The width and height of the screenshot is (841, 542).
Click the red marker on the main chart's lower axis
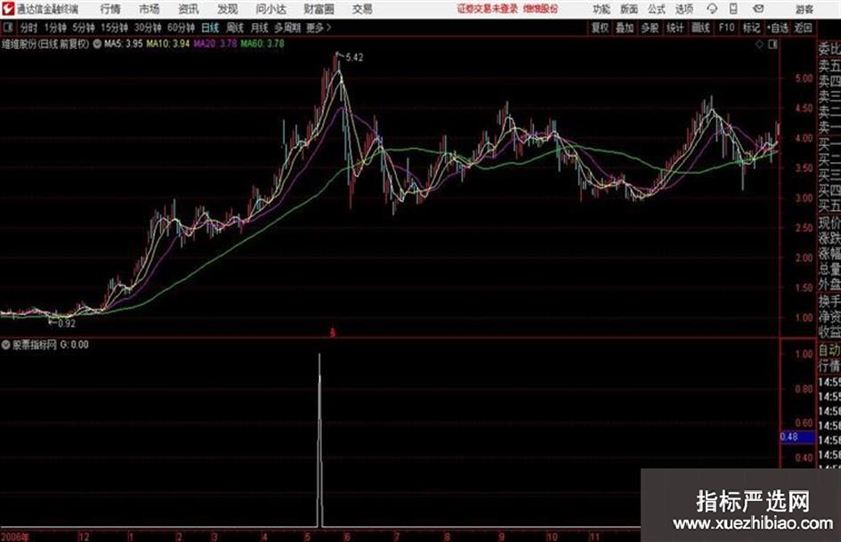(x=333, y=333)
